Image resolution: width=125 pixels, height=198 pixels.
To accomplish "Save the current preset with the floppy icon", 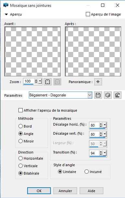I will [98, 95].
